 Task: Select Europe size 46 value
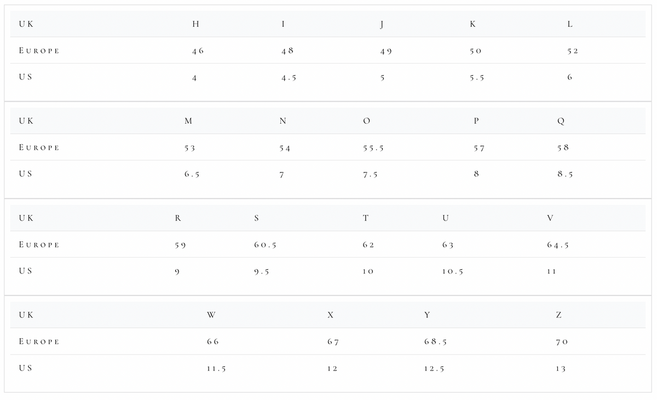198,51
